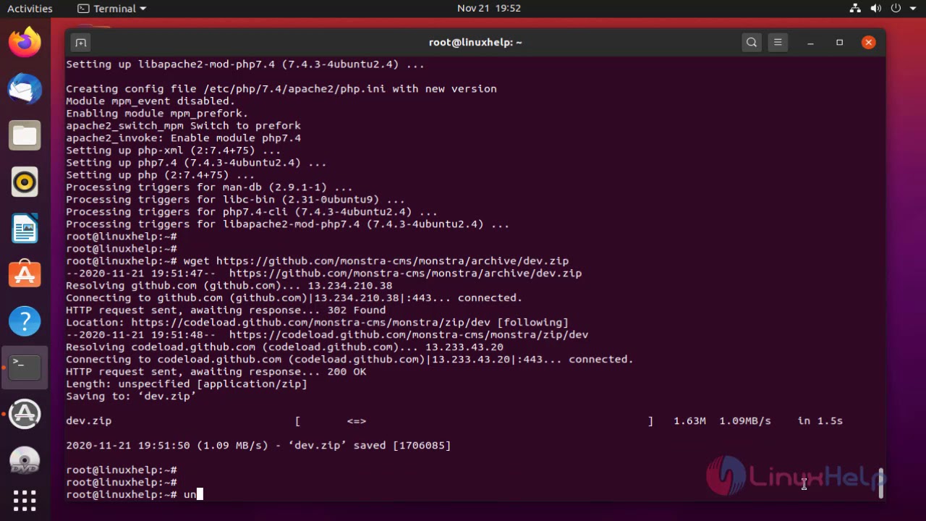
Task: Open the system menu dropdown arrow
Action: (912, 9)
